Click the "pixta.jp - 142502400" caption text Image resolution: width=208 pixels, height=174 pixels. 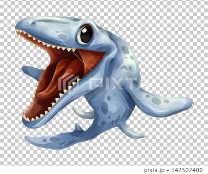coord(173,170)
